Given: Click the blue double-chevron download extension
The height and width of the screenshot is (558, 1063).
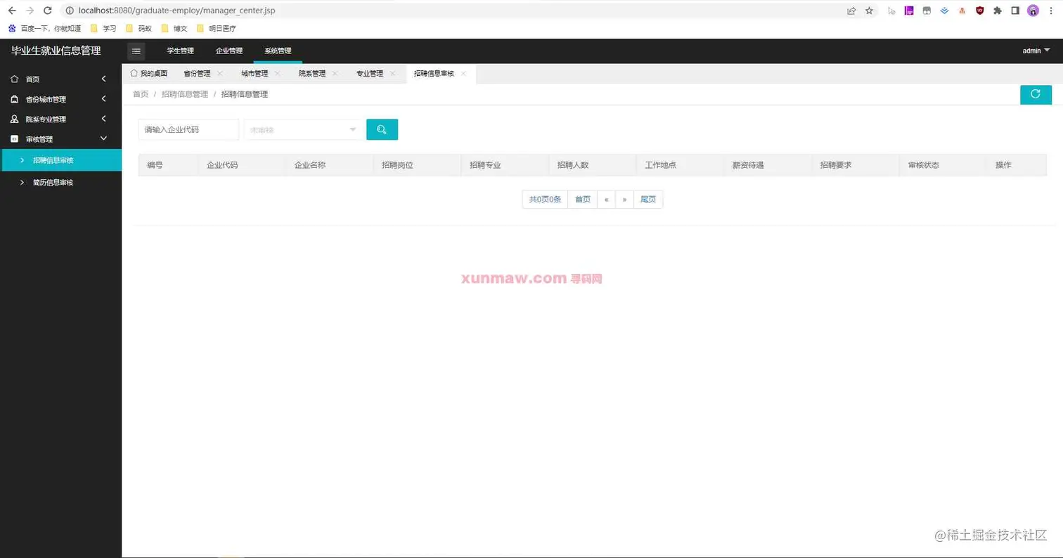Looking at the screenshot, I should pos(944,11).
